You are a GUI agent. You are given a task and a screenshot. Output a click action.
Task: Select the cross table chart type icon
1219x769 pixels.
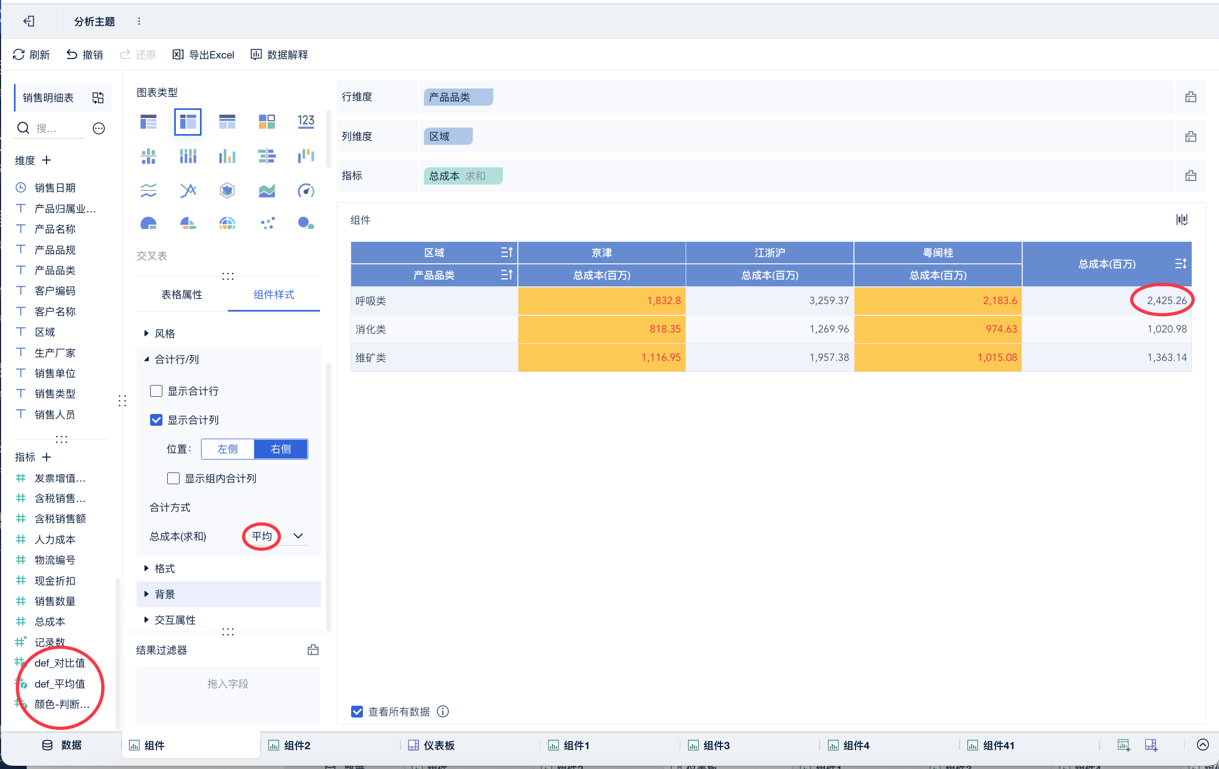[x=188, y=122]
